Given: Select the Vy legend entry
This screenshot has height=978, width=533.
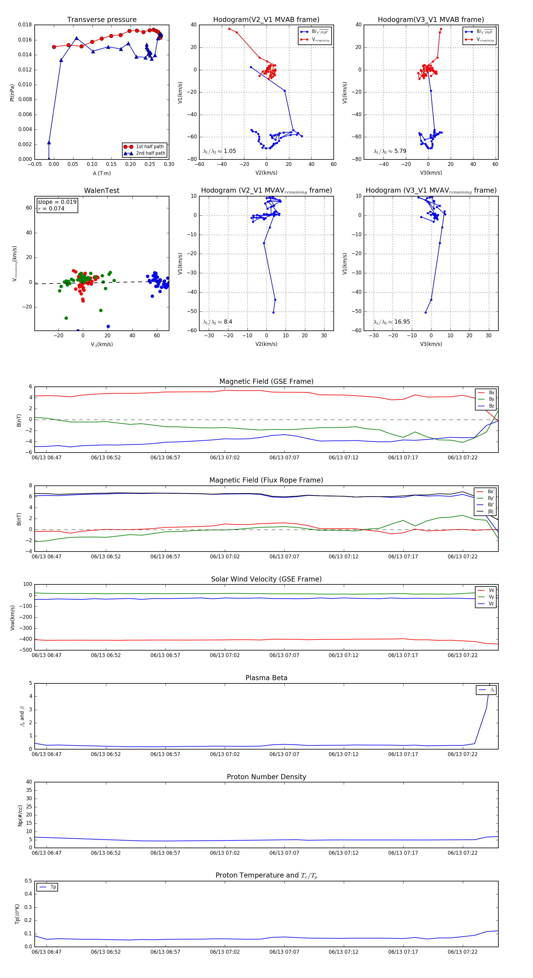Looking at the screenshot, I should (486, 597).
